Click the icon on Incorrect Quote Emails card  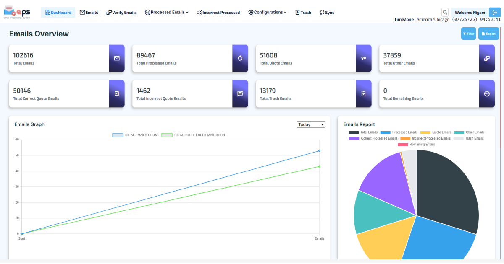[240, 94]
